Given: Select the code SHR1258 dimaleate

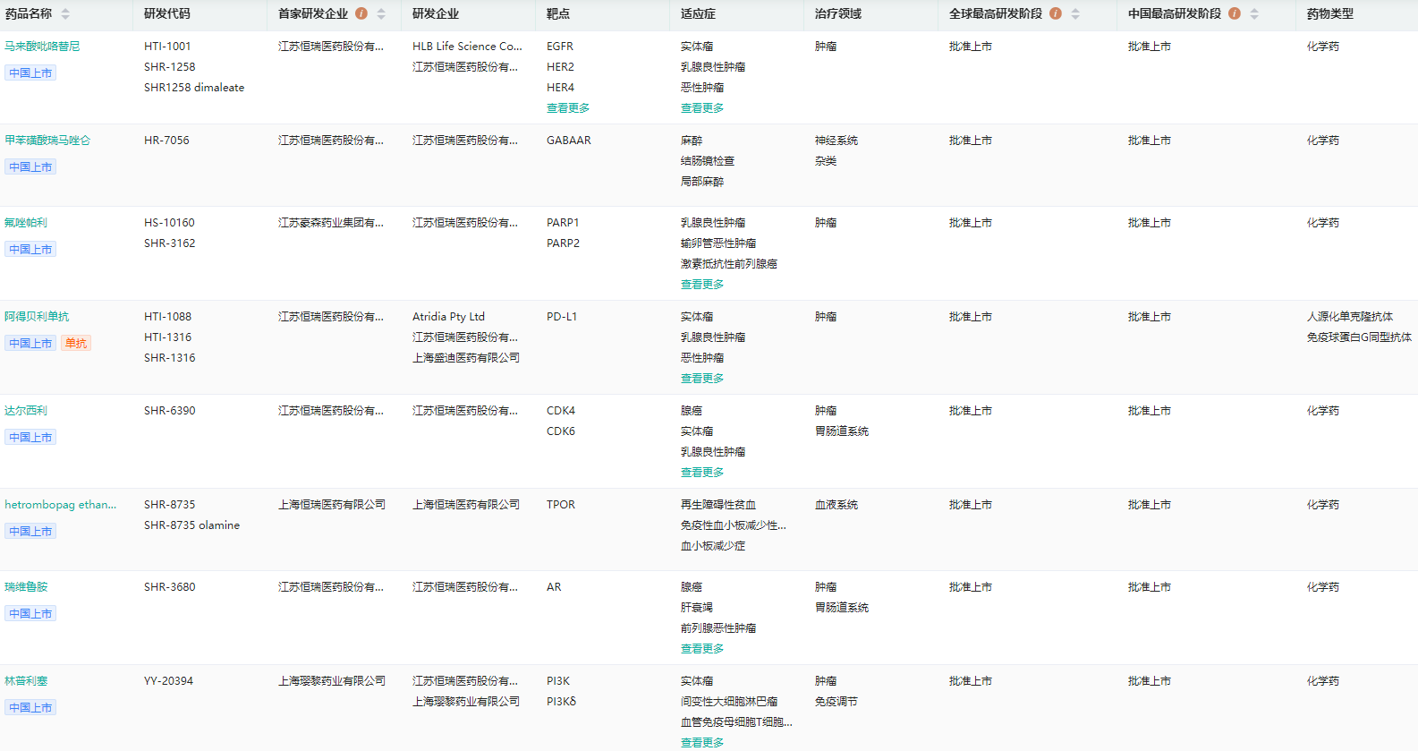Looking at the screenshot, I should tap(194, 88).
